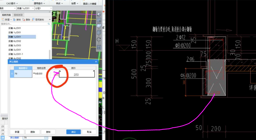Click the 2Φ6 label in CAD drawing

coord(190,59)
